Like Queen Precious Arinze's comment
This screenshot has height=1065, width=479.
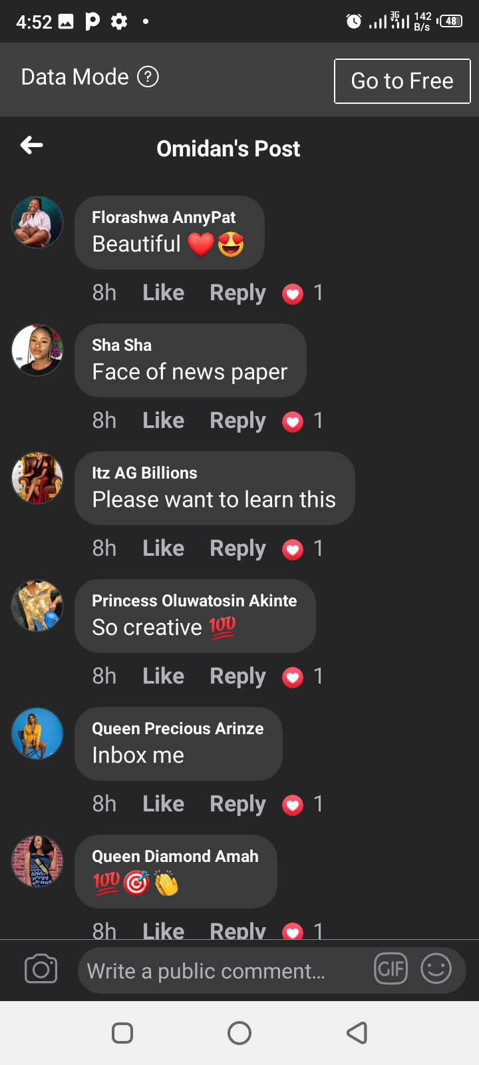tap(164, 804)
